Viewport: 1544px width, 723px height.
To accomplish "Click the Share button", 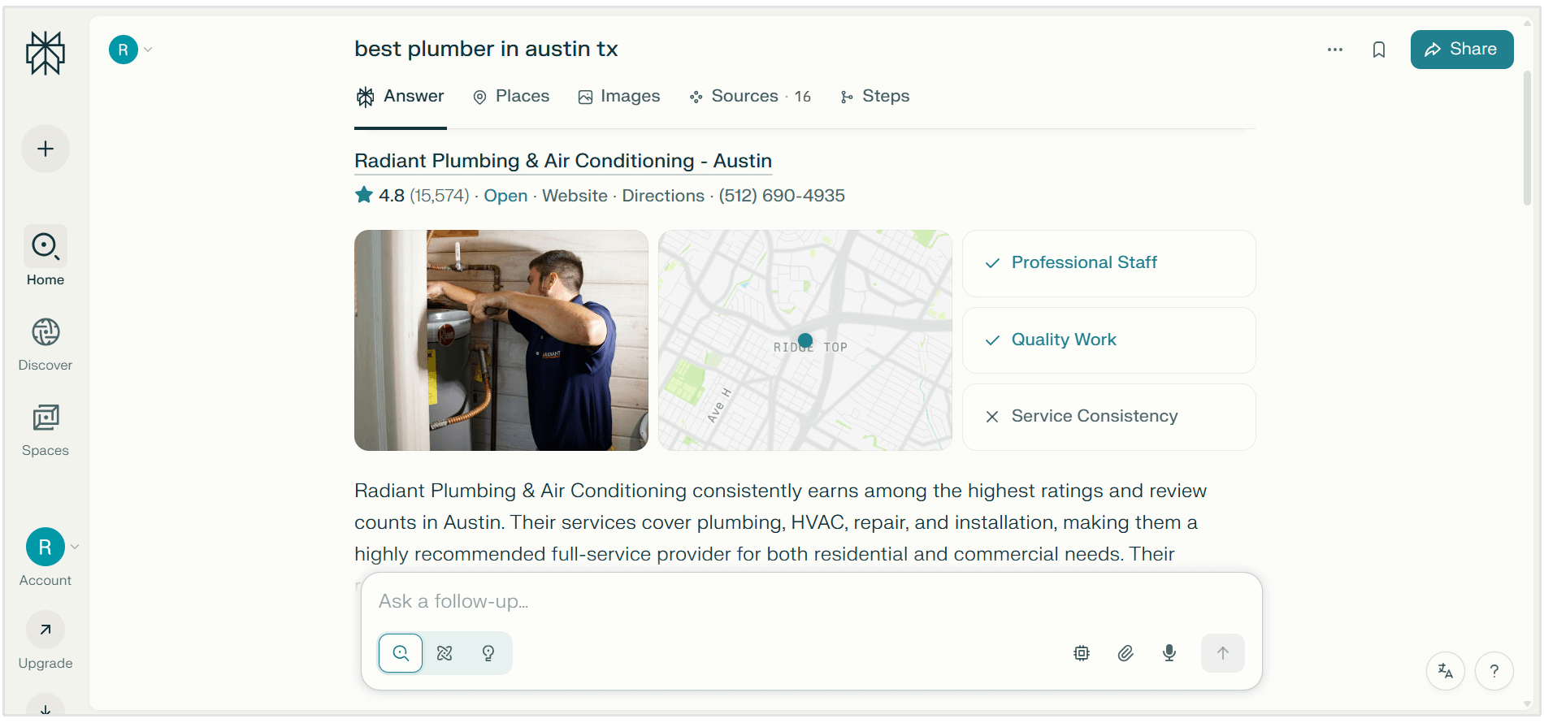I will pyautogui.click(x=1461, y=50).
